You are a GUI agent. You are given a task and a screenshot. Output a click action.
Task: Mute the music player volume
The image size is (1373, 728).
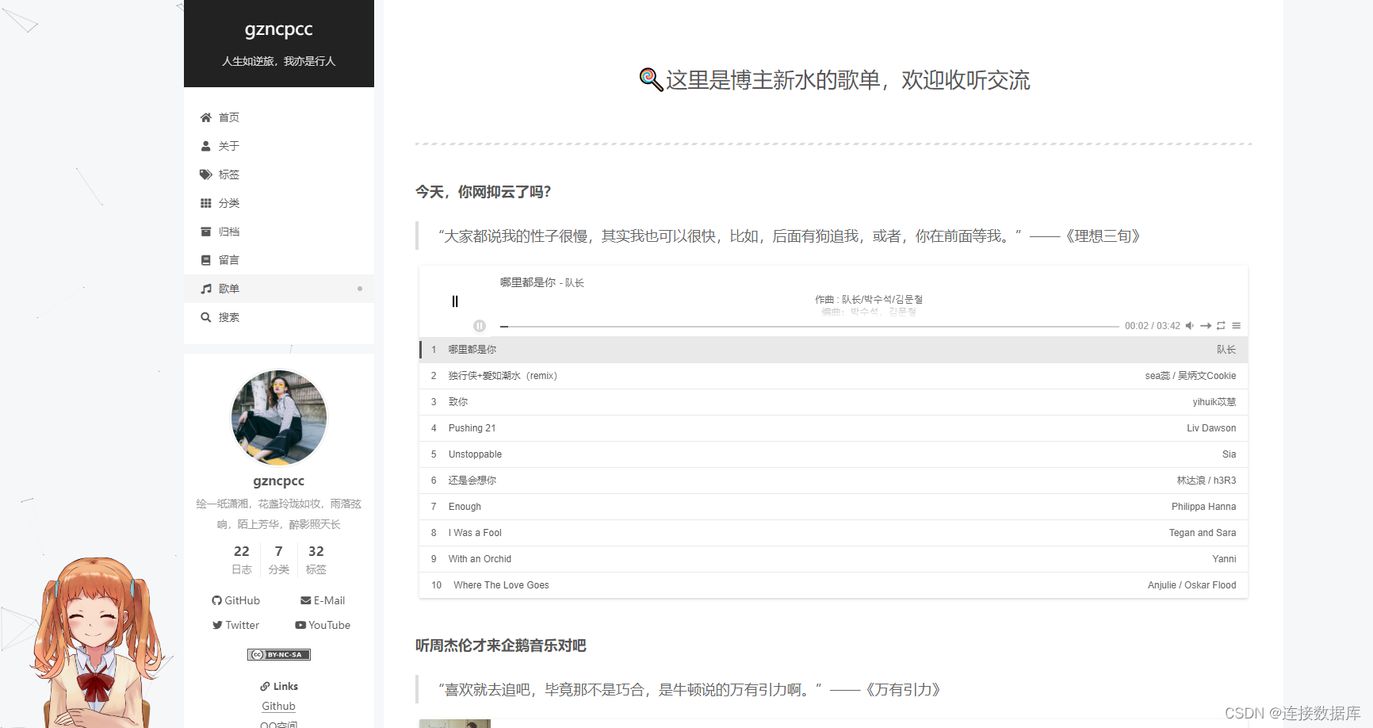click(1189, 325)
